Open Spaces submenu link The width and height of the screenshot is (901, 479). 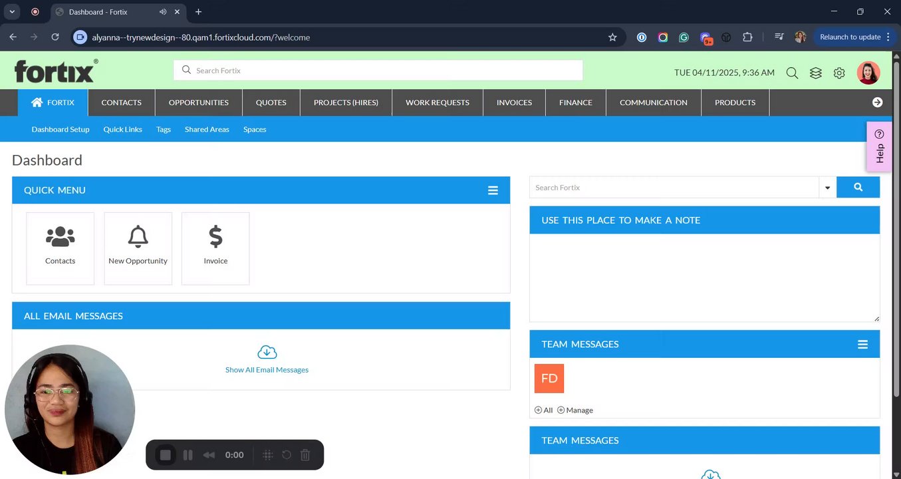tap(255, 130)
